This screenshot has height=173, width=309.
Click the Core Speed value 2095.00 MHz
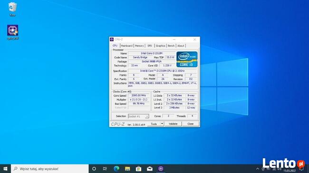click(139, 96)
